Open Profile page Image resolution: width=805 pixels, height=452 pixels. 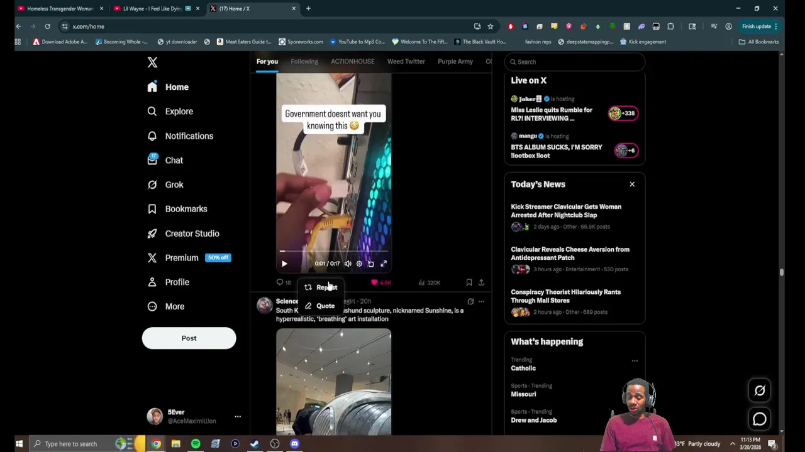168,282
